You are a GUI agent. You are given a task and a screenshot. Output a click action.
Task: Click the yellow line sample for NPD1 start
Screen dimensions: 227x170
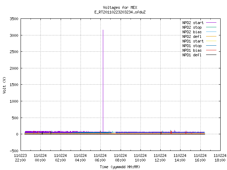point(211,41)
